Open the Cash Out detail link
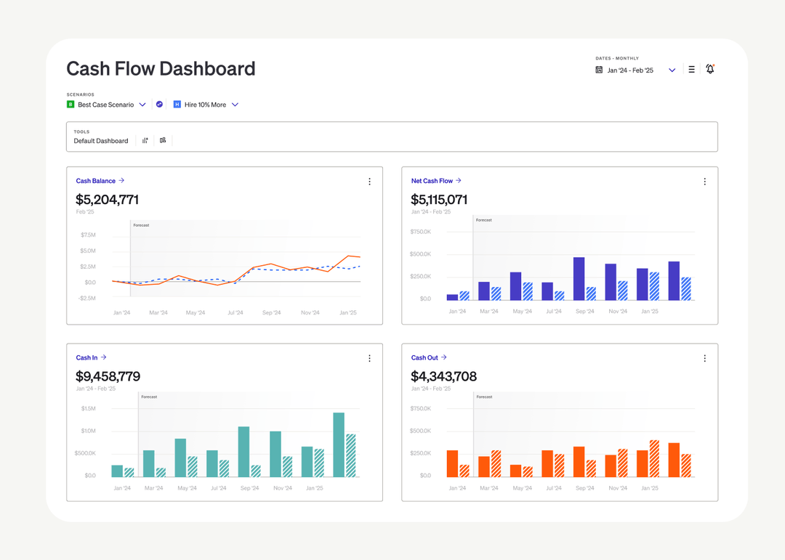 tap(424, 357)
